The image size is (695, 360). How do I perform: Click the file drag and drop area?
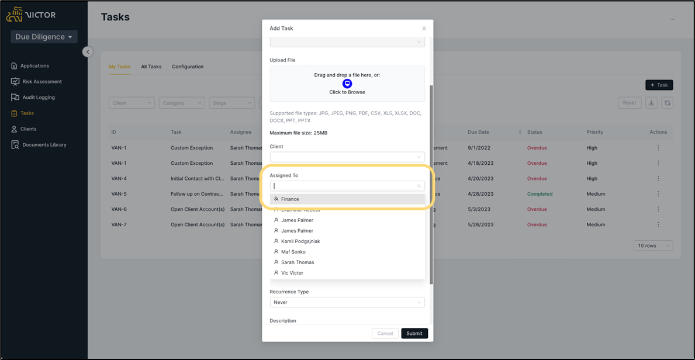coord(347,84)
